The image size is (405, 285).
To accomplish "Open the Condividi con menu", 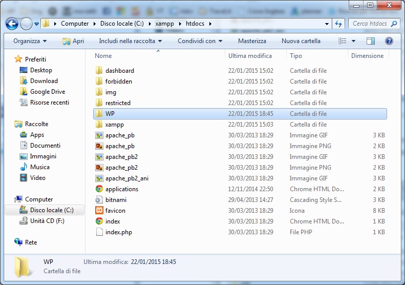I will tap(200, 41).
